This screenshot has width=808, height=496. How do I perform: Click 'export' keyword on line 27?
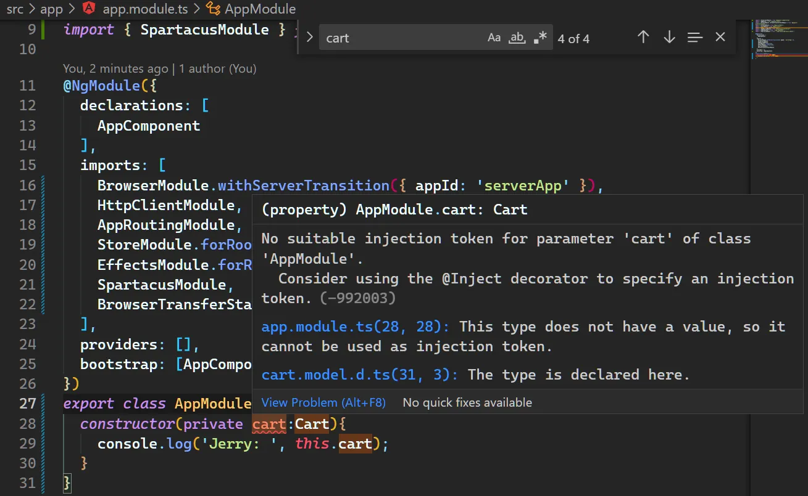(89, 404)
